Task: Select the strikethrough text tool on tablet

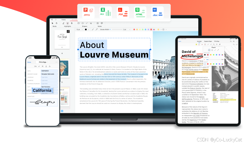Action: 202,45
